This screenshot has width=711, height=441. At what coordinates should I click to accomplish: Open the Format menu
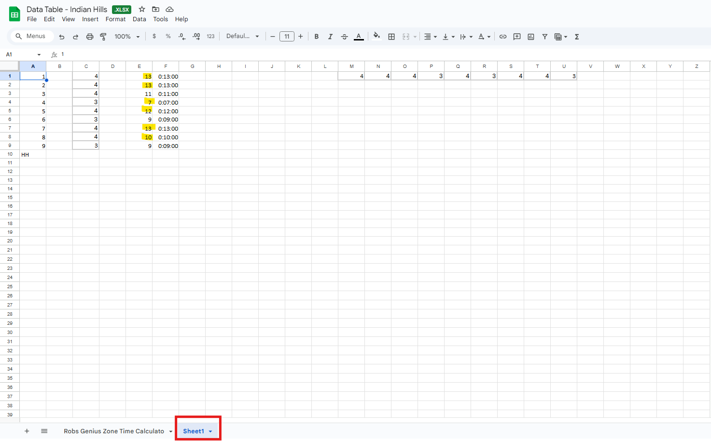[115, 19]
